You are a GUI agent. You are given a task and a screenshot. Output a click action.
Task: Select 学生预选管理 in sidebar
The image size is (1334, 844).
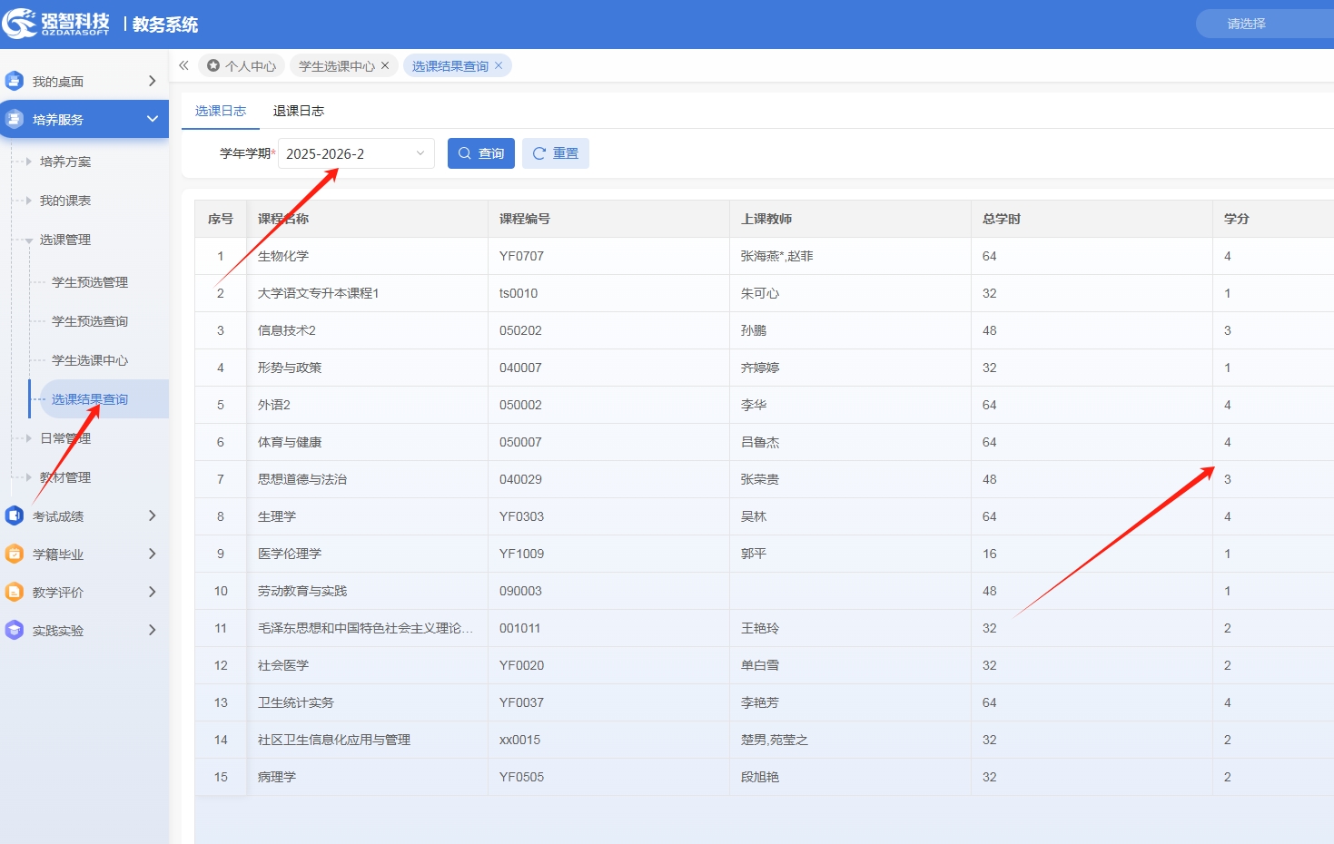pos(89,282)
